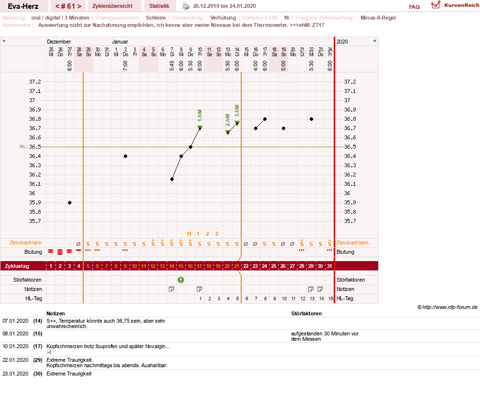Image resolution: width=480 pixels, height=399 pixels.
Task: Click note date 07.01.2020
Action: coord(15,321)
